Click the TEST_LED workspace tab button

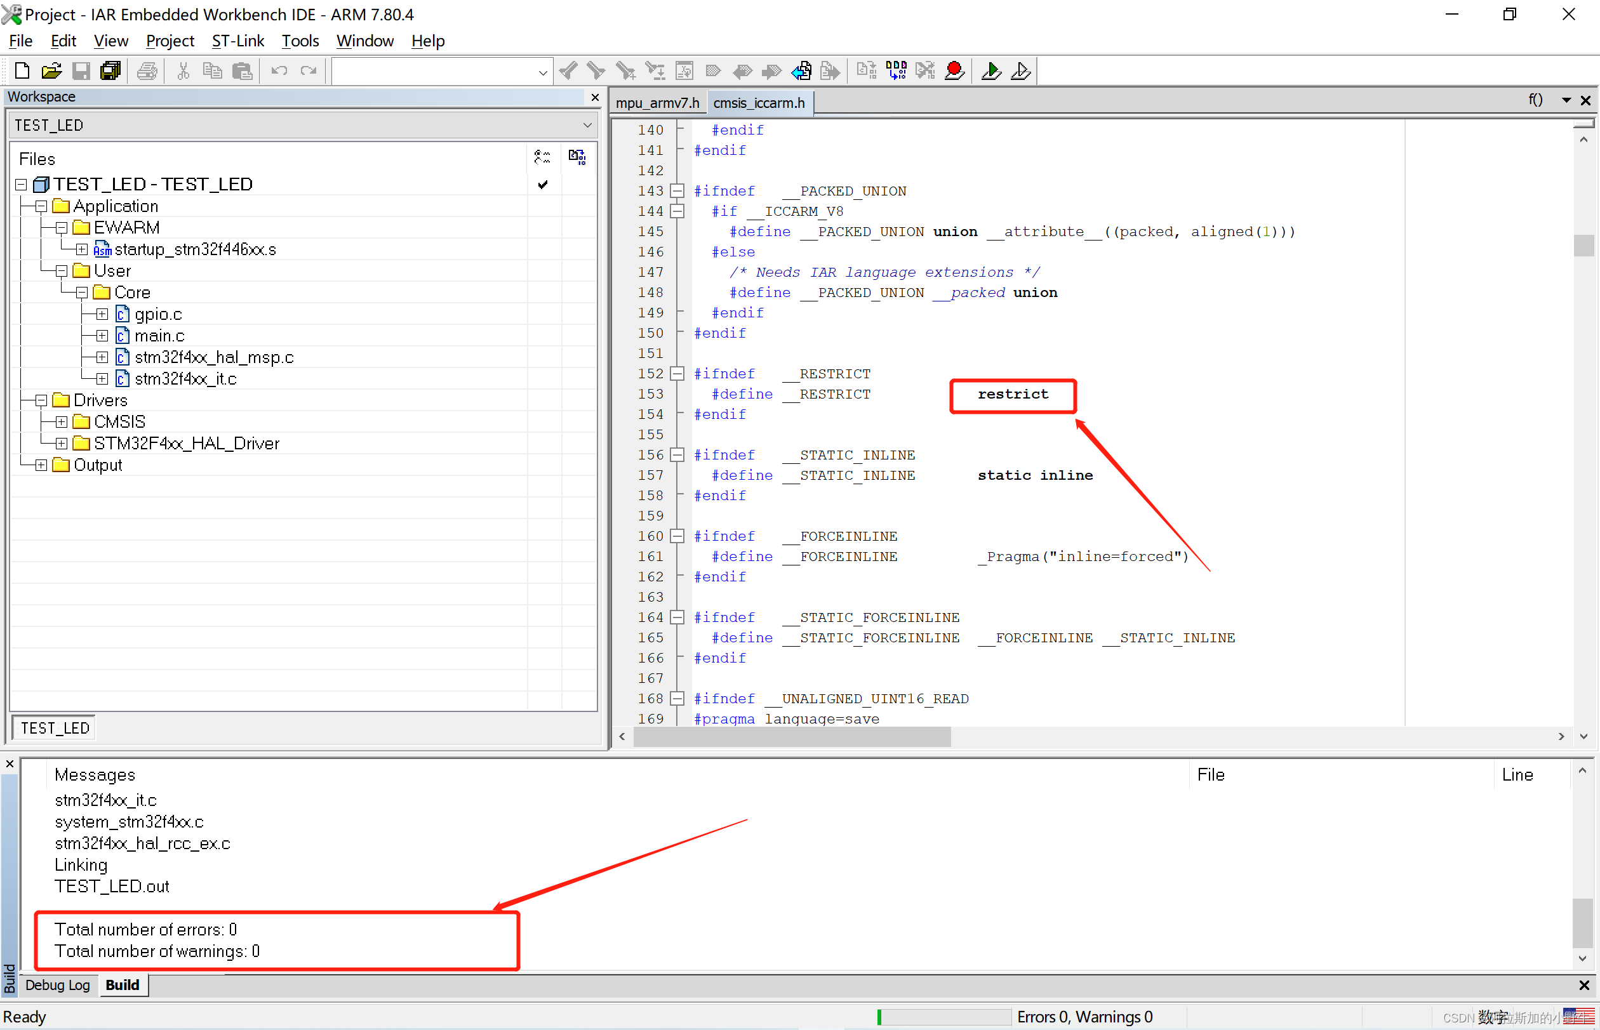click(x=55, y=728)
